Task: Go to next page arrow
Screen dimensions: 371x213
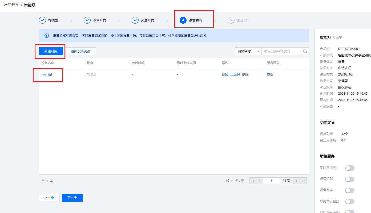Action: pos(297,181)
